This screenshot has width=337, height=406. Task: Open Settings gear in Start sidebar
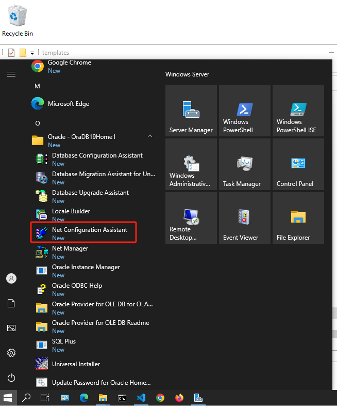(x=11, y=353)
